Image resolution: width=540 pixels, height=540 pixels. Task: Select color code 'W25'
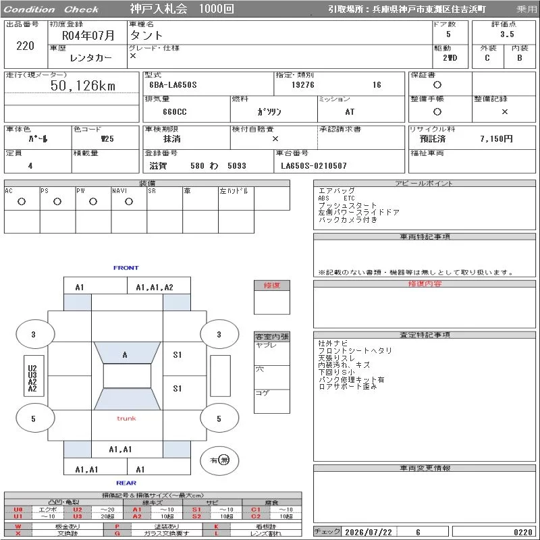pyautogui.click(x=107, y=139)
